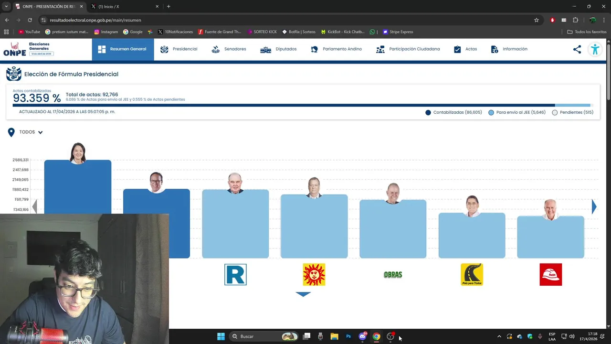This screenshot has height=344, width=611.
Task: Select the red helmet party logo
Action: 550,275
